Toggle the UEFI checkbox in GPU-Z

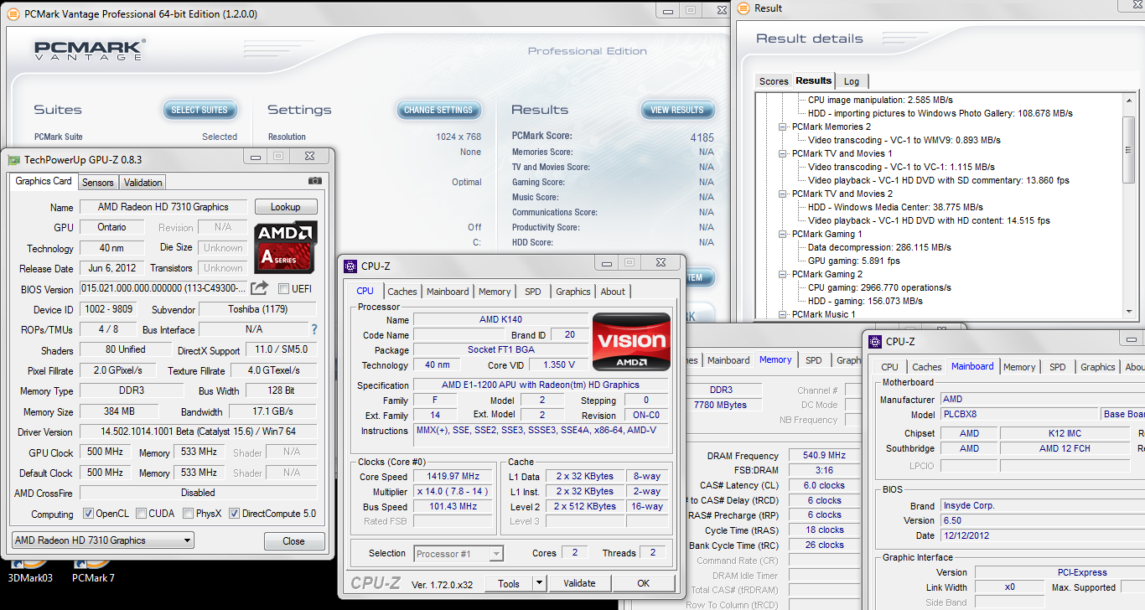point(283,289)
